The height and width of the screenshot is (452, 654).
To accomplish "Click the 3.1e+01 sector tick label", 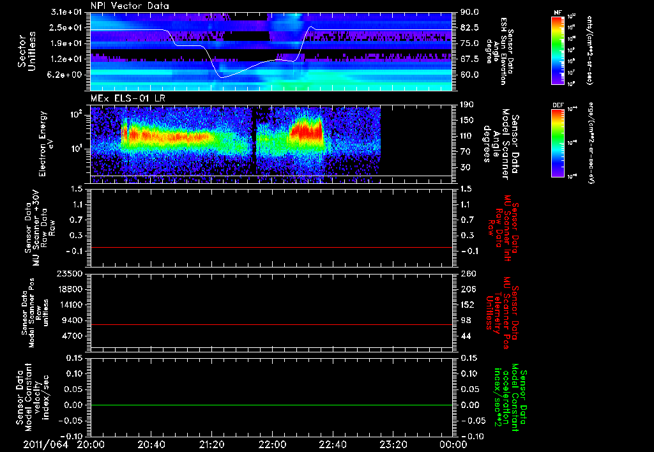I will click(67, 12).
